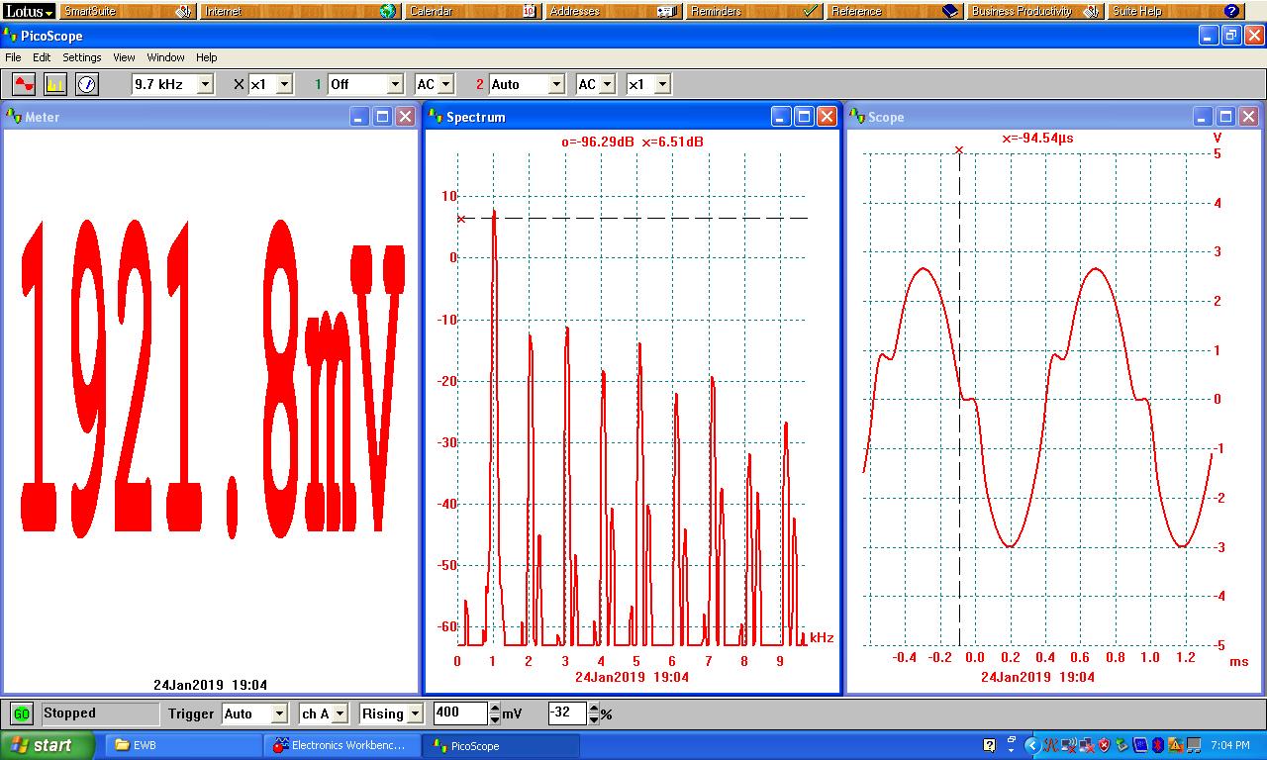Click the X ruler marker in Spectrum view
The height and width of the screenshot is (760, 1267).
pos(461,219)
